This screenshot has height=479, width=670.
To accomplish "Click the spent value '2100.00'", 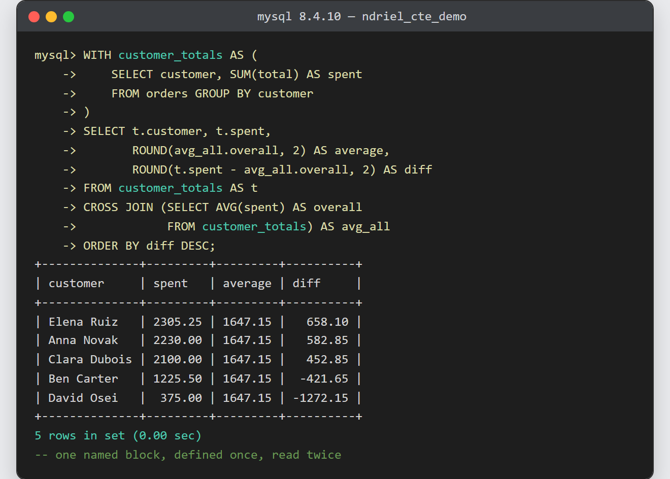I will 178,359.
